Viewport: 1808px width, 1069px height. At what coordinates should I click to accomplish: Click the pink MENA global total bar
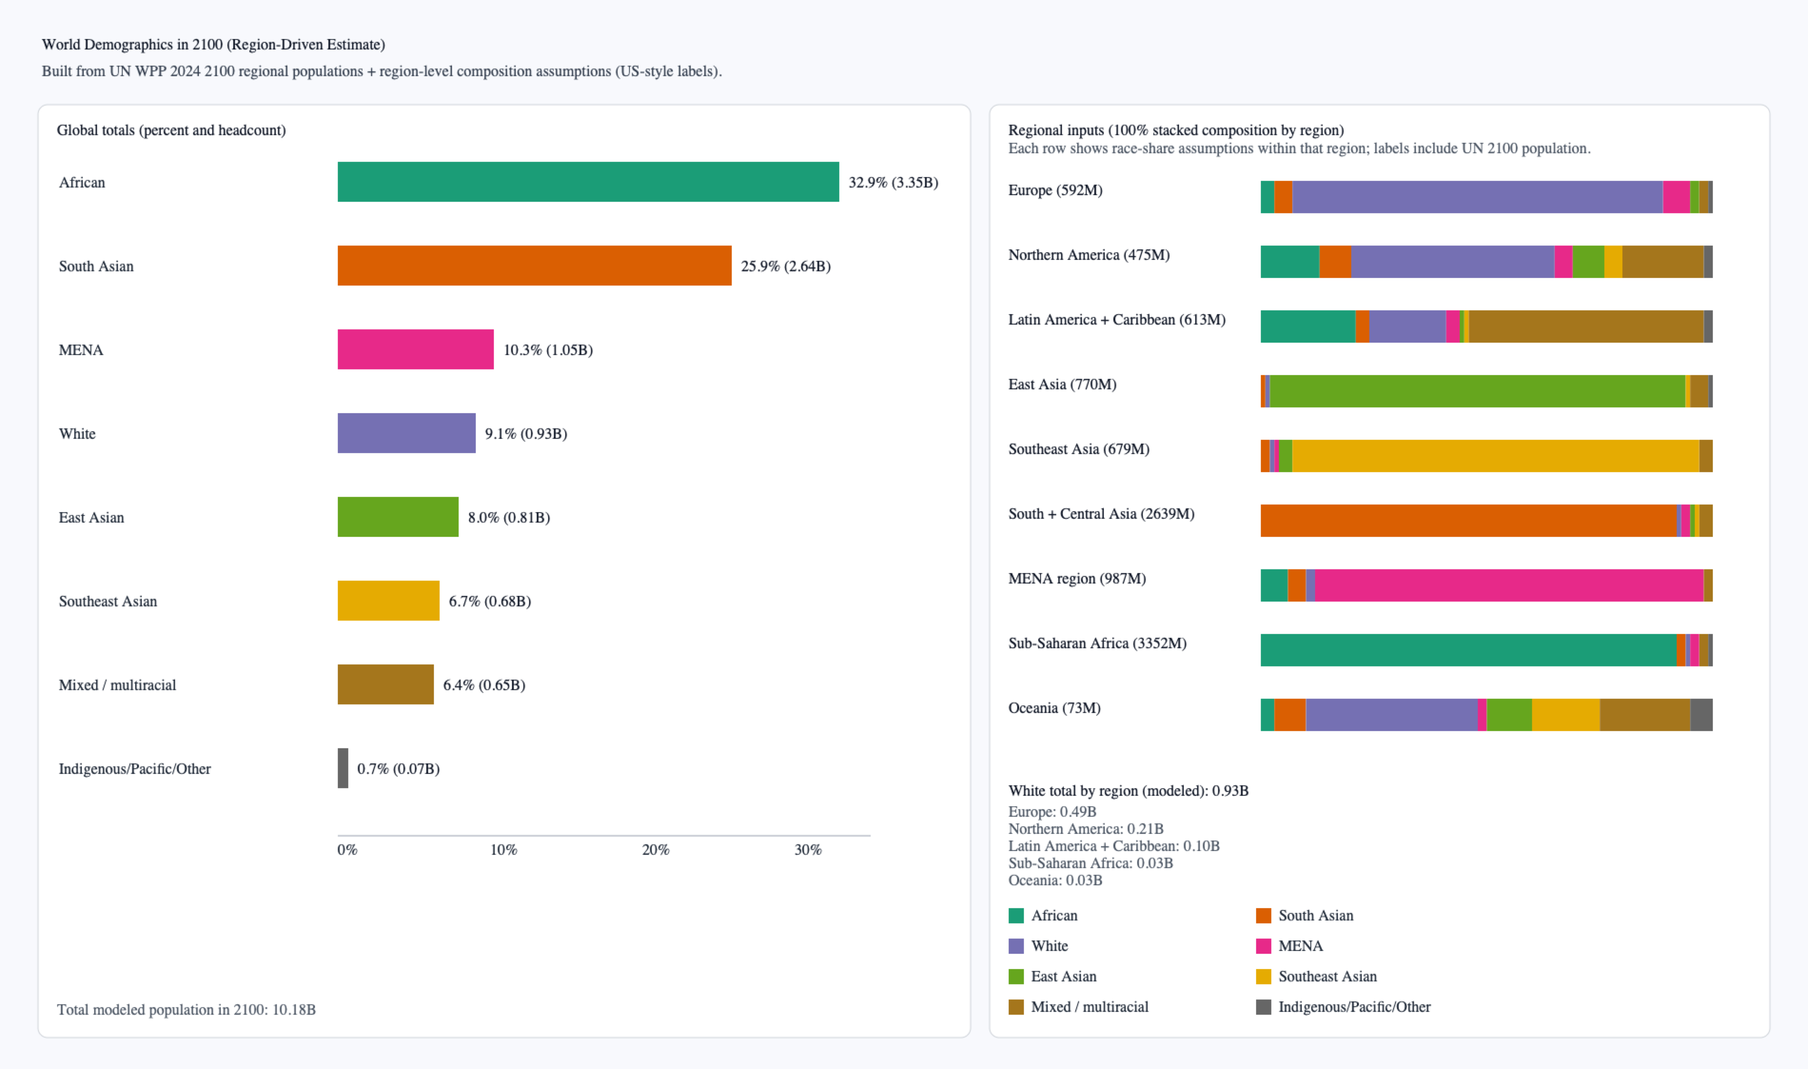pos(415,349)
